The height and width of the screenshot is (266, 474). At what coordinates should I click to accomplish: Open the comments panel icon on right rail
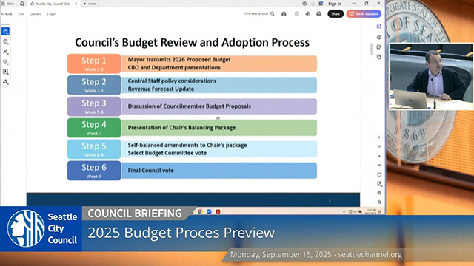click(379, 37)
